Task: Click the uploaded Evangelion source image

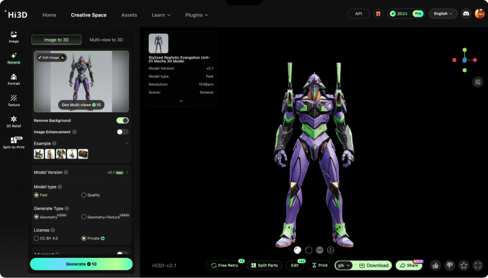Action: pos(81,81)
